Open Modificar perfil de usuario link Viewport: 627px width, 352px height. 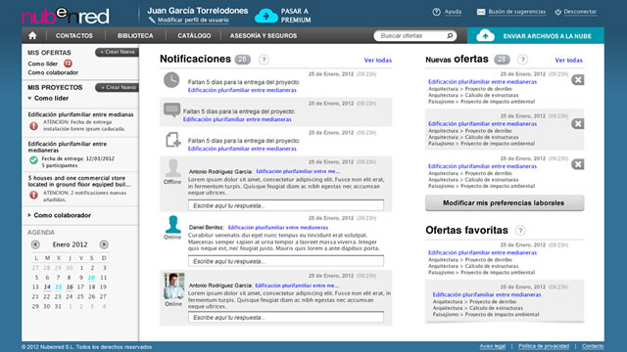point(193,20)
